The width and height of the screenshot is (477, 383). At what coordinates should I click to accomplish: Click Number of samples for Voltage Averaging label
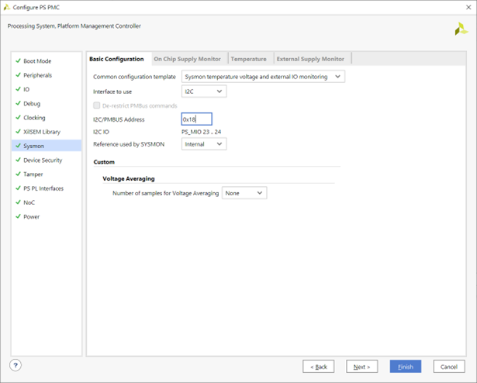(x=165, y=193)
